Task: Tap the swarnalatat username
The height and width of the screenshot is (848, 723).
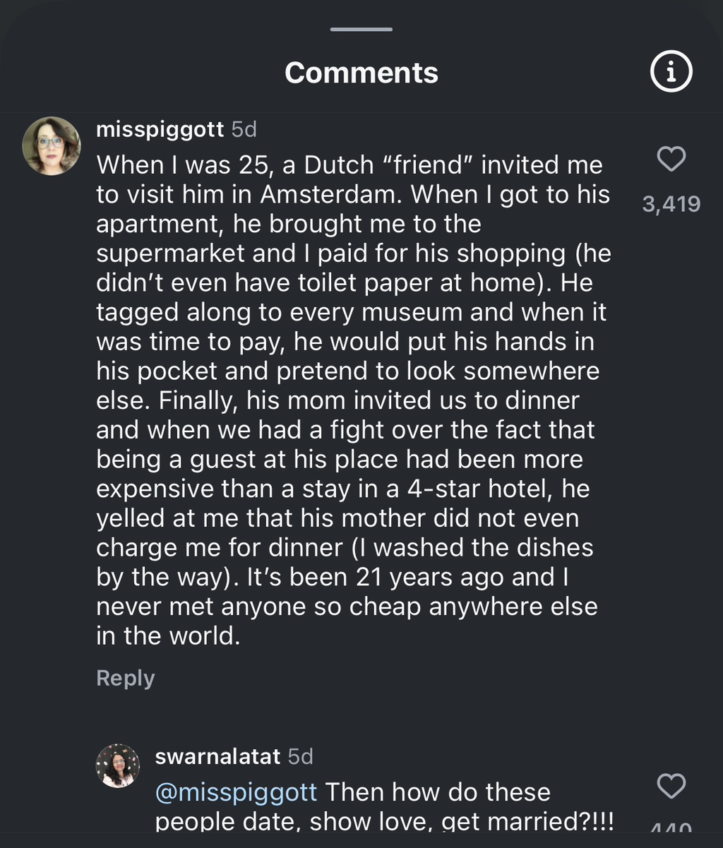Action: coord(218,757)
